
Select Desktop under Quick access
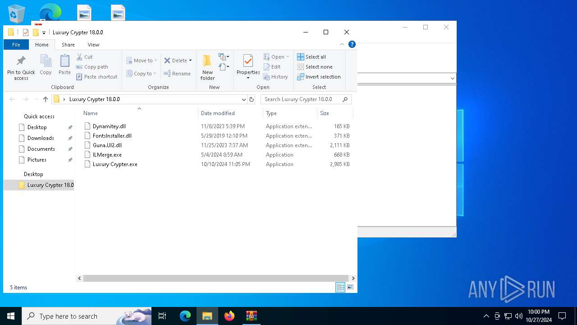[37, 127]
